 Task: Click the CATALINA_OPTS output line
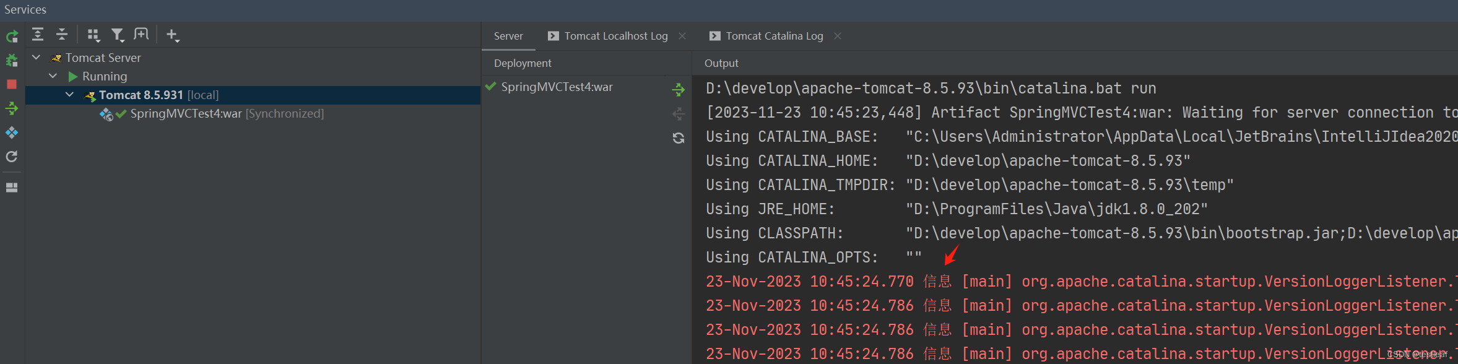click(814, 258)
